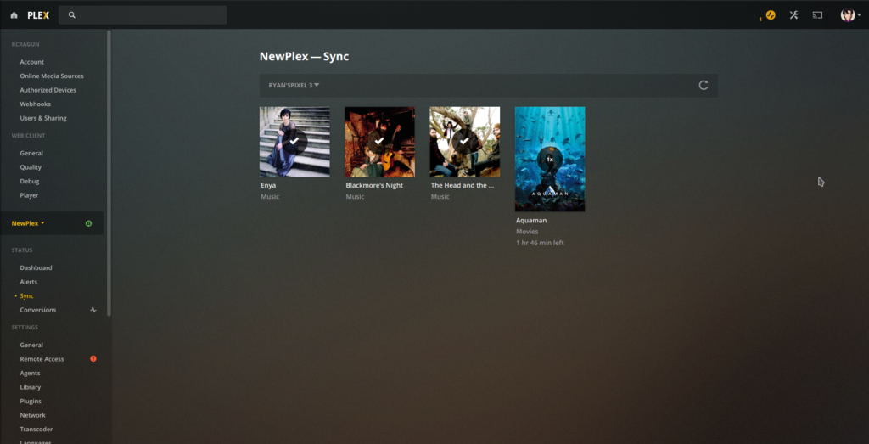Open Quality settings
The height and width of the screenshot is (444, 869).
(x=31, y=167)
